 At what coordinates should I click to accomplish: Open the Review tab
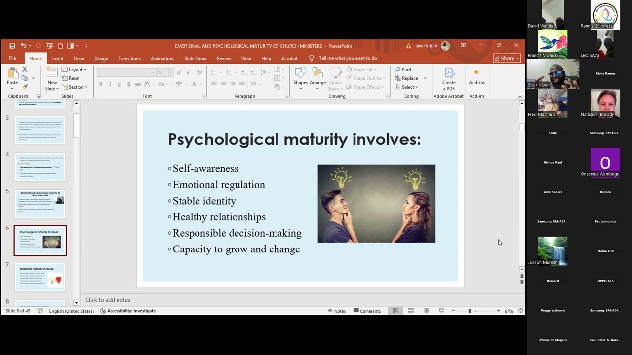[224, 58]
